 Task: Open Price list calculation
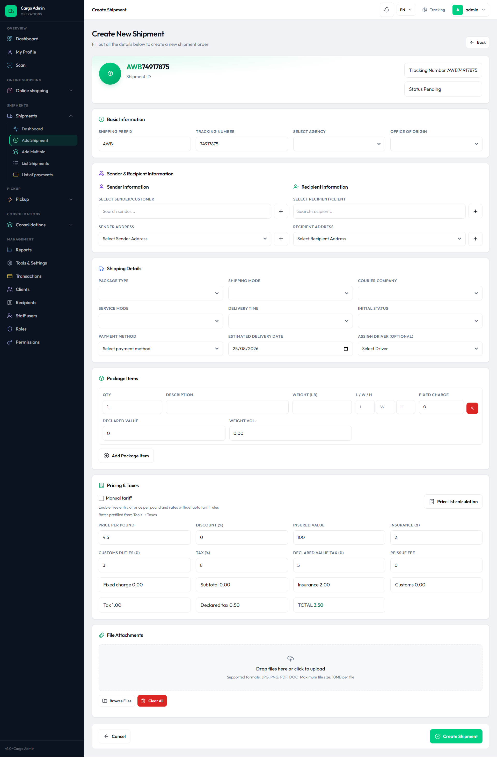tap(453, 502)
